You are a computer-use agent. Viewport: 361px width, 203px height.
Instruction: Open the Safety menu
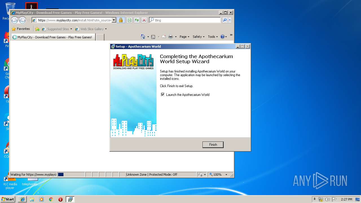click(199, 37)
